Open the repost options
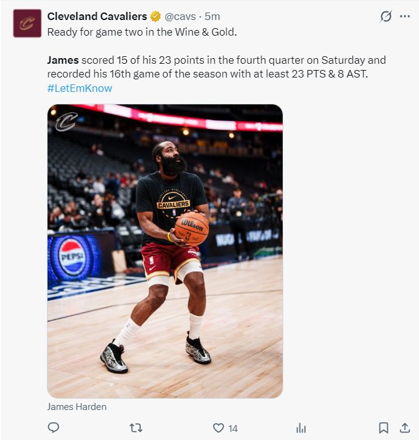The image size is (419, 440). coord(136,427)
